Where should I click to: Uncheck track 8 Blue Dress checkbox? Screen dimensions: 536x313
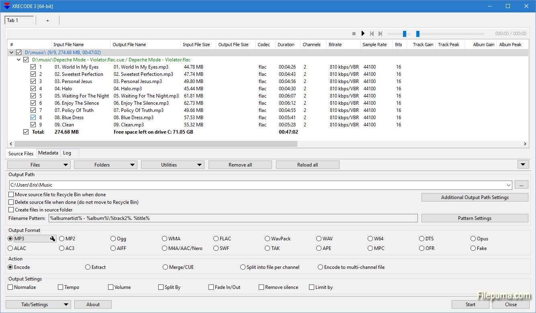33,118
